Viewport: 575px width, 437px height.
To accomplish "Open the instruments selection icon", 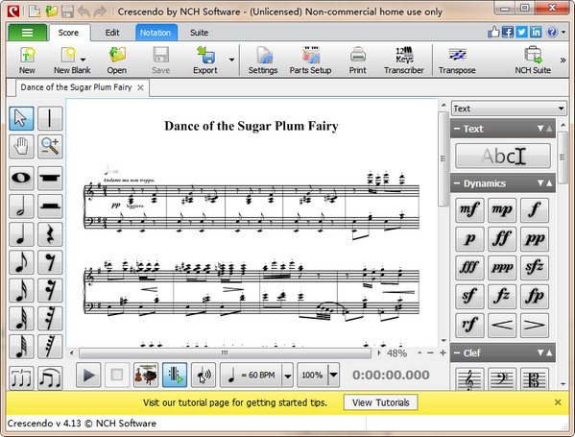I will click(146, 375).
